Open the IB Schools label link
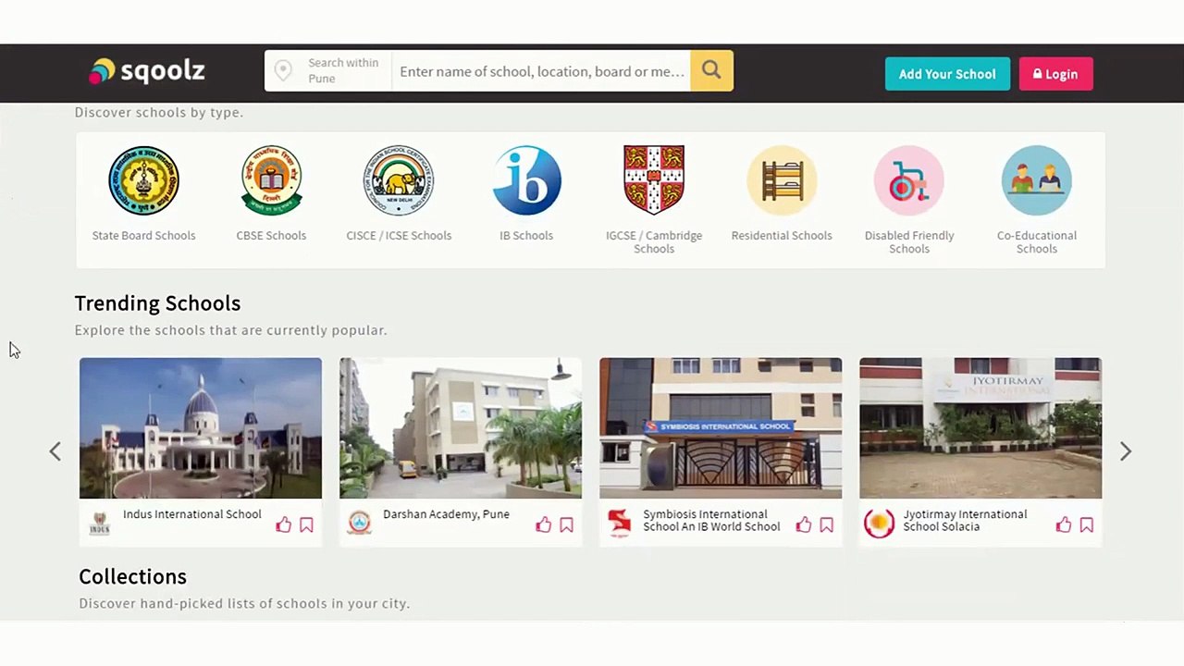Screen dimensions: 1184x666 [526, 235]
